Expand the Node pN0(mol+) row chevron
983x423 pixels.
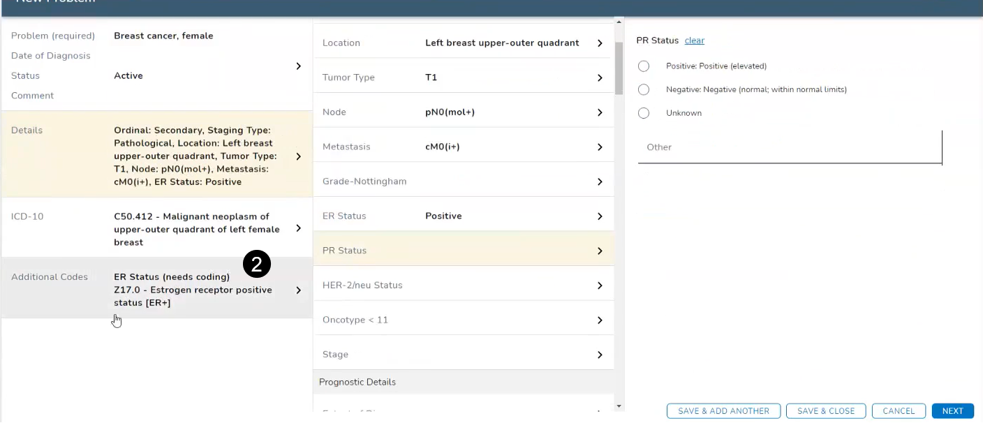point(600,112)
